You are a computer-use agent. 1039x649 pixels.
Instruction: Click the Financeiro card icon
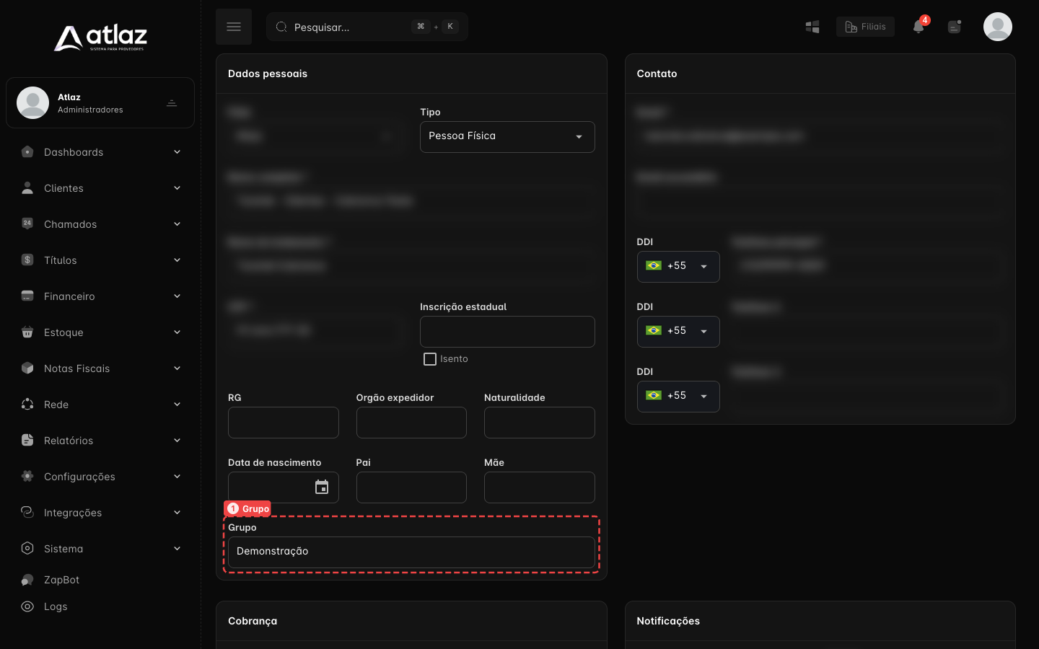(x=27, y=296)
